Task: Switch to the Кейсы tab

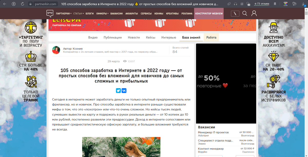Action: tap(151, 37)
